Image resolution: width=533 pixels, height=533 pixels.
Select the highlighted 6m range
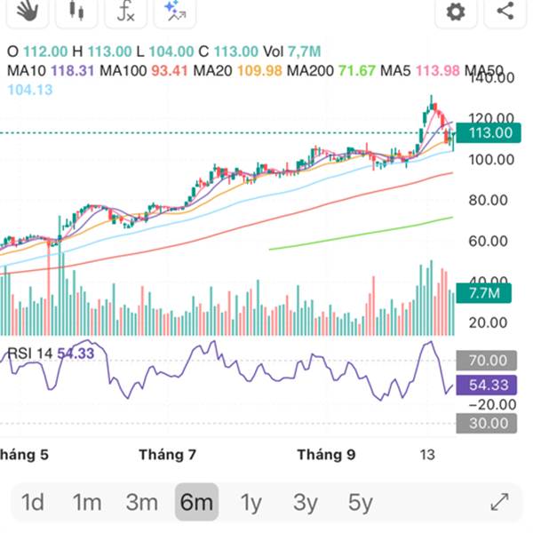coord(195,503)
